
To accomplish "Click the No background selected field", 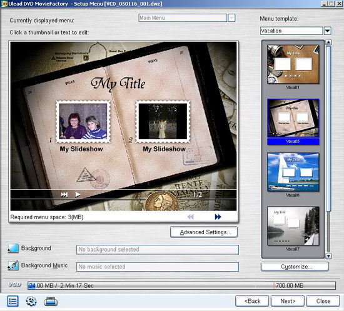I will [158, 250].
